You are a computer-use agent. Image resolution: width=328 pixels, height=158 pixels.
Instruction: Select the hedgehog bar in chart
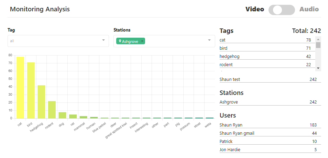tap(41, 101)
